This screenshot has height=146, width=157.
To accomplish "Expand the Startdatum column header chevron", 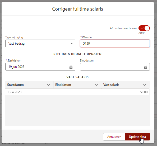I will point(48,85).
